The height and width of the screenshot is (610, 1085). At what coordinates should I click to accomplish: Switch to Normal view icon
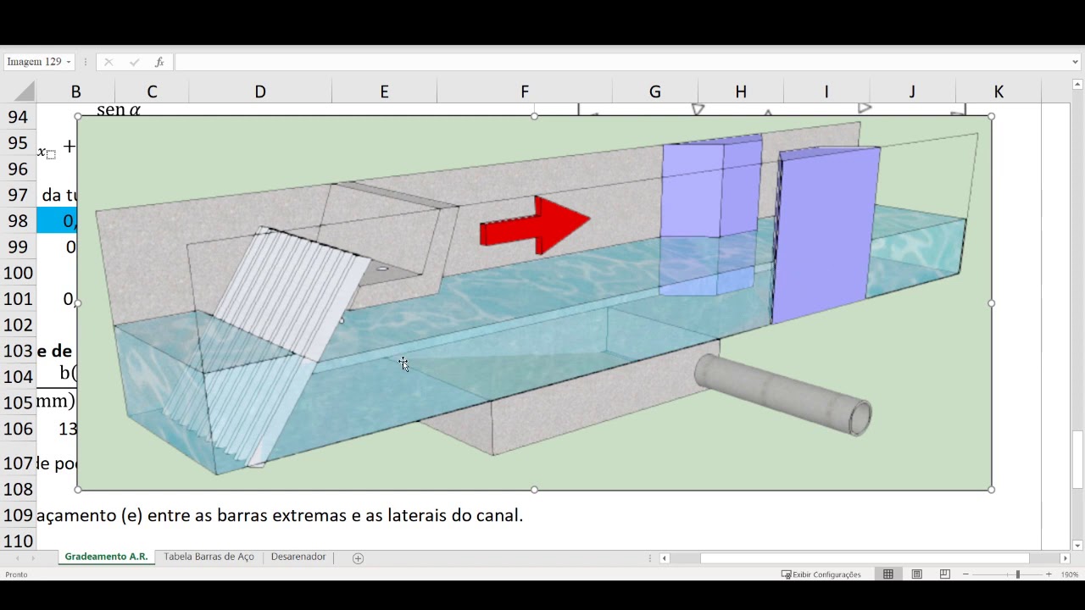pos(888,574)
